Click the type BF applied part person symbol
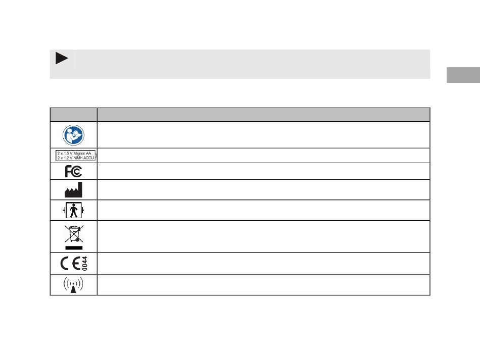 [x=73, y=210]
